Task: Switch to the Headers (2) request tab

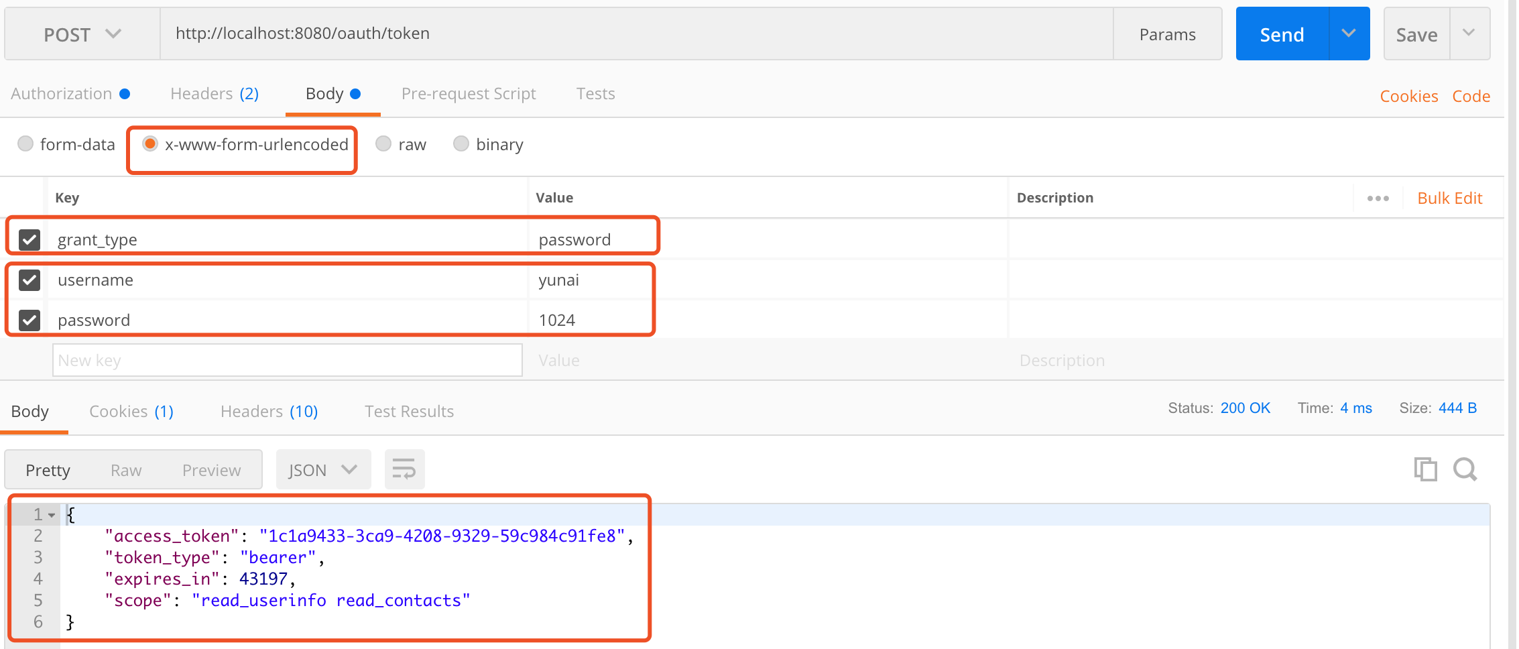Action: tap(215, 94)
